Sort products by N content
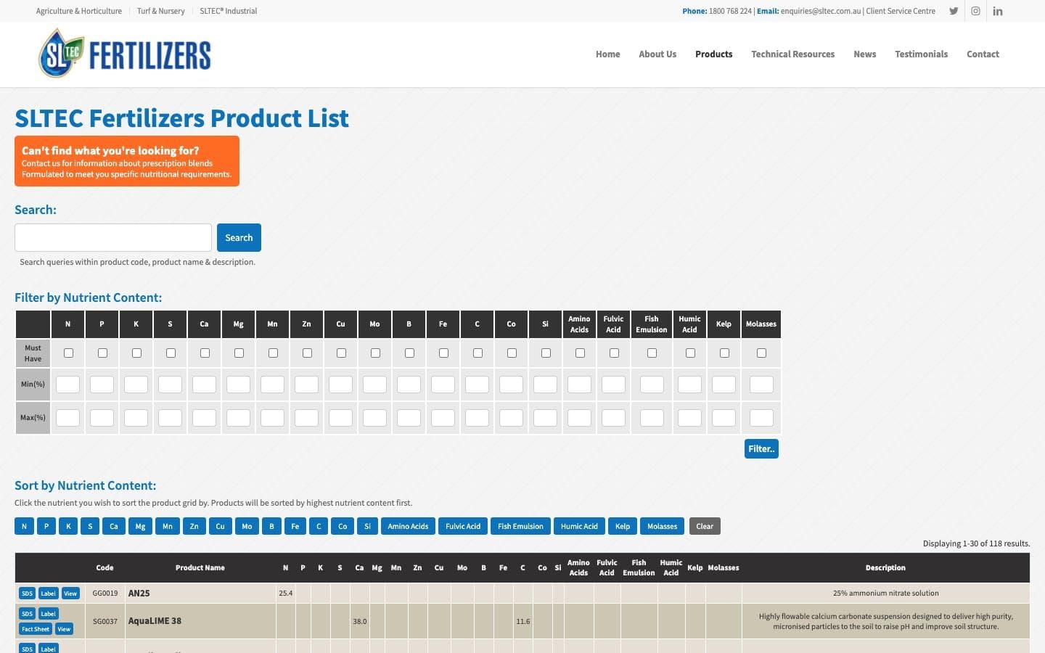Viewport: 1045px width, 653px height. [x=24, y=526]
